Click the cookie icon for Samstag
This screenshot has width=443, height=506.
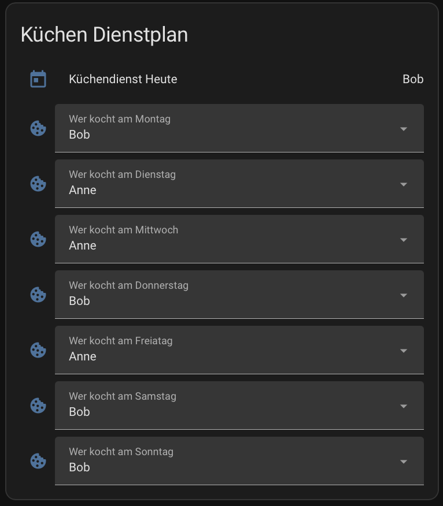(38, 405)
